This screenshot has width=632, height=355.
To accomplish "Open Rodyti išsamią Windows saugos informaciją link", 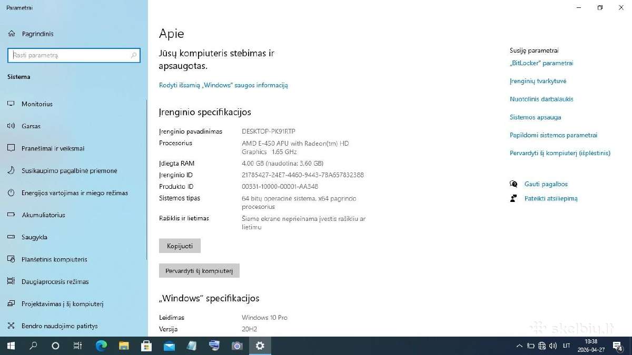I will click(223, 85).
